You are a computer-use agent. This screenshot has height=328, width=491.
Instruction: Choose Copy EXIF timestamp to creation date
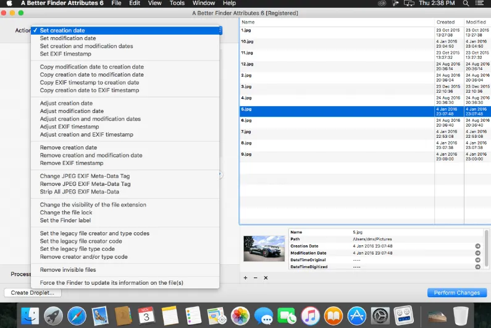coord(125,82)
